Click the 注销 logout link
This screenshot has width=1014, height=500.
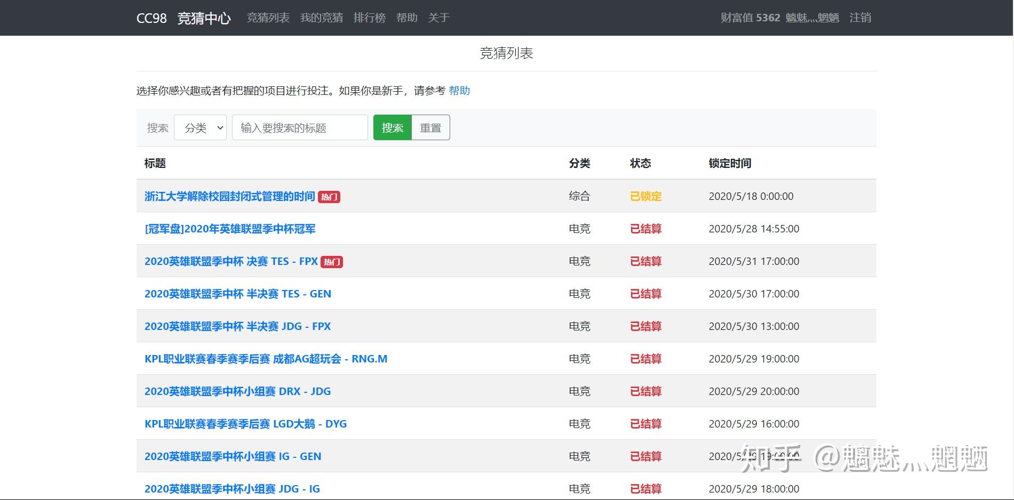pos(860,18)
